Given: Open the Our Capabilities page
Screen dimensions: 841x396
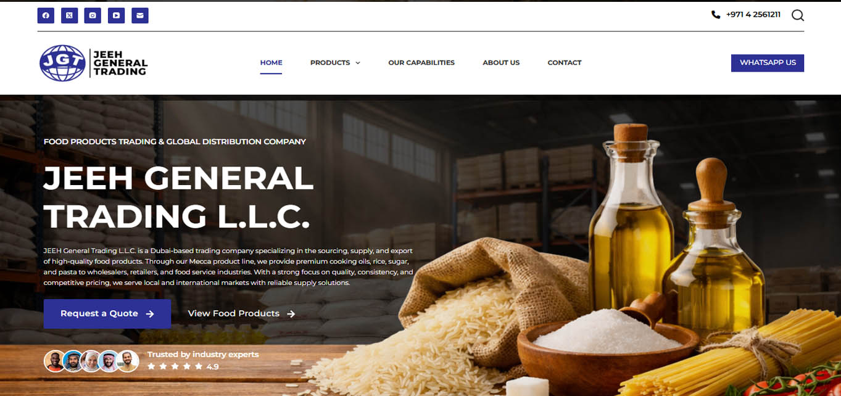Looking at the screenshot, I should click(421, 63).
